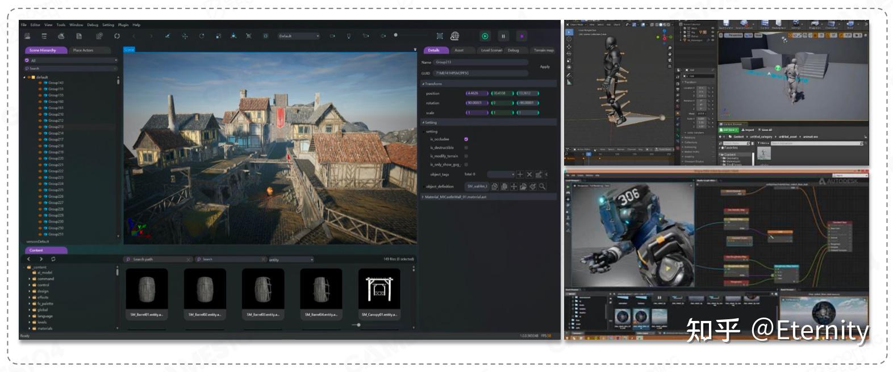Toggle visibility eye for Group143
893x372 pixels.
40,83
